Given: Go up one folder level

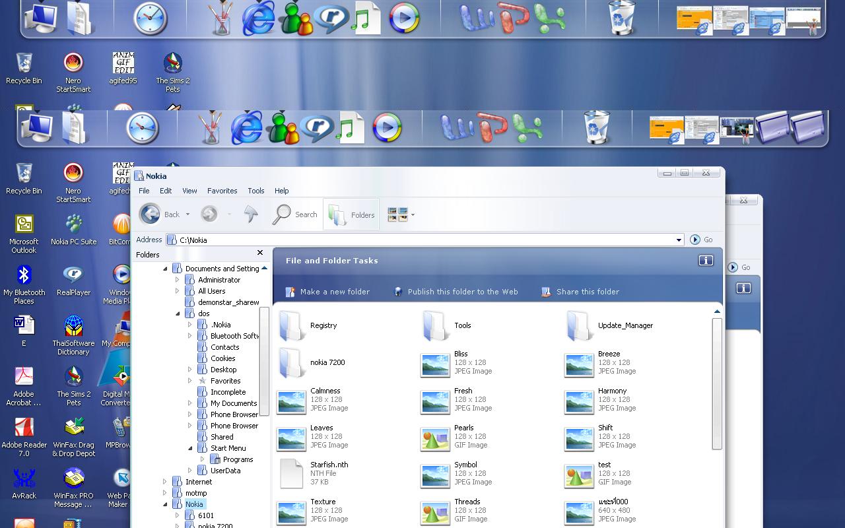Looking at the screenshot, I should [251, 214].
